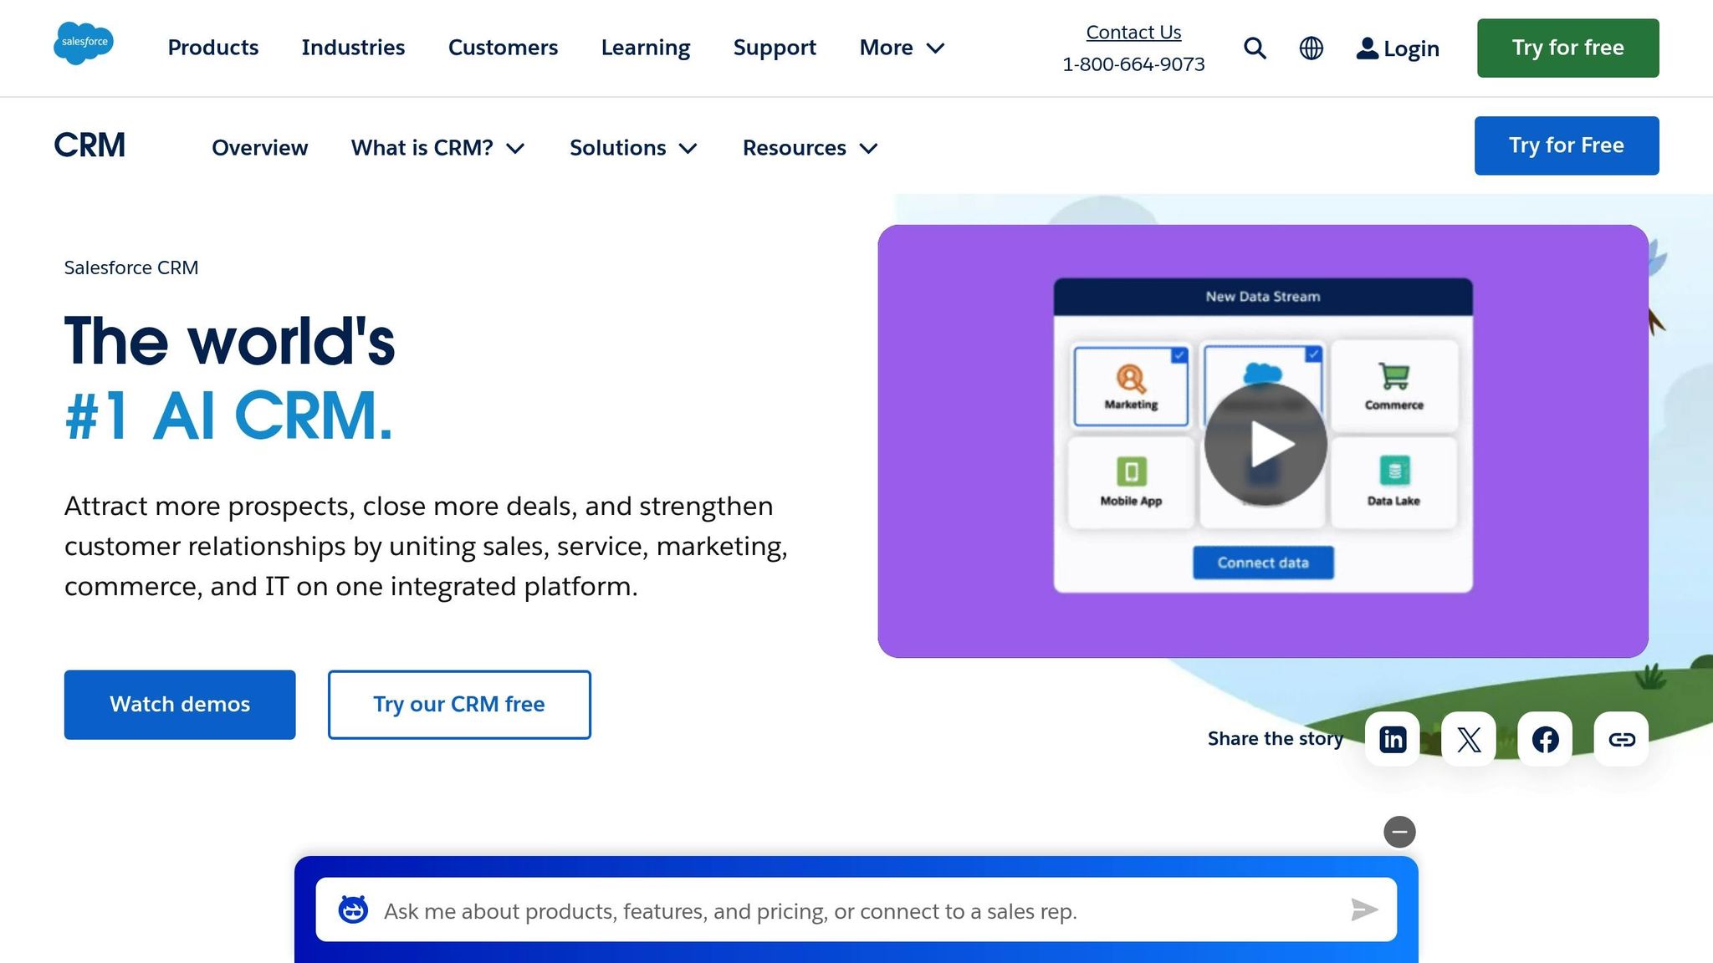The height and width of the screenshot is (963, 1713).
Task: Expand the Solutions dropdown
Action: [x=633, y=148]
